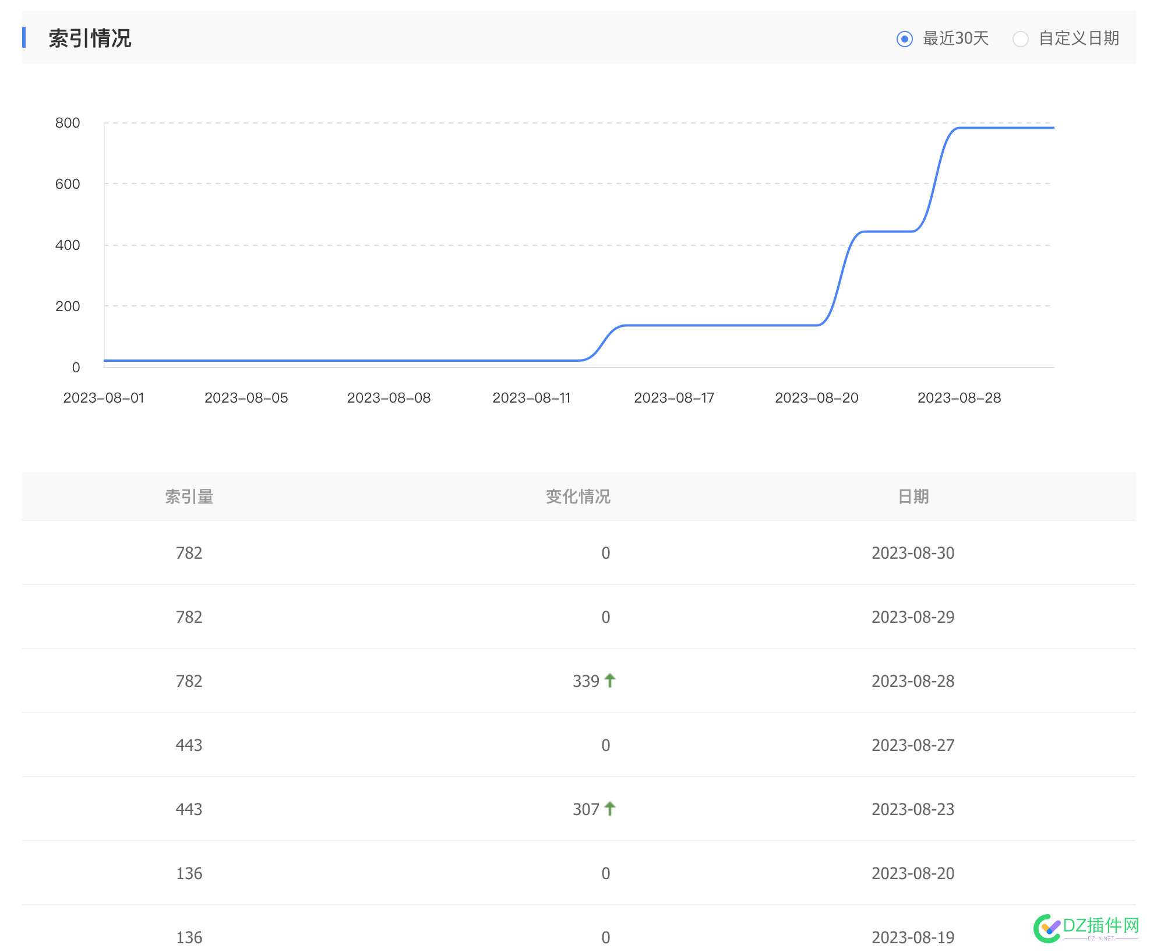Click the 索引量 column header
This screenshot has width=1150, height=952.
tap(189, 496)
